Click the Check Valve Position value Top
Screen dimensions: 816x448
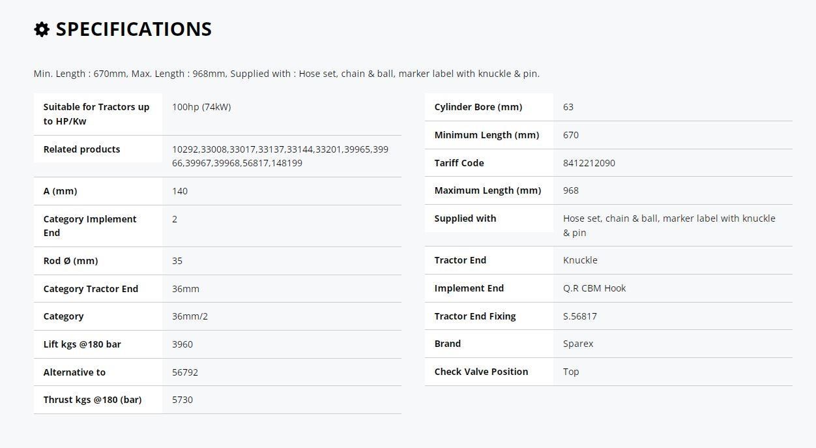tap(571, 372)
